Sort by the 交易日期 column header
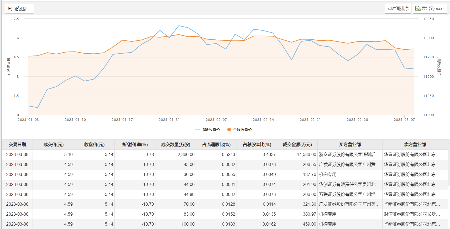450x229 pixels. pos(17,145)
